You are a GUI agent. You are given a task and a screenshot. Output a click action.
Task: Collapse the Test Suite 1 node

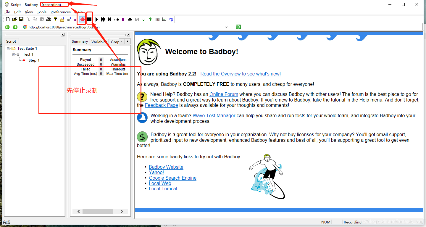click(x=8, y=49)
